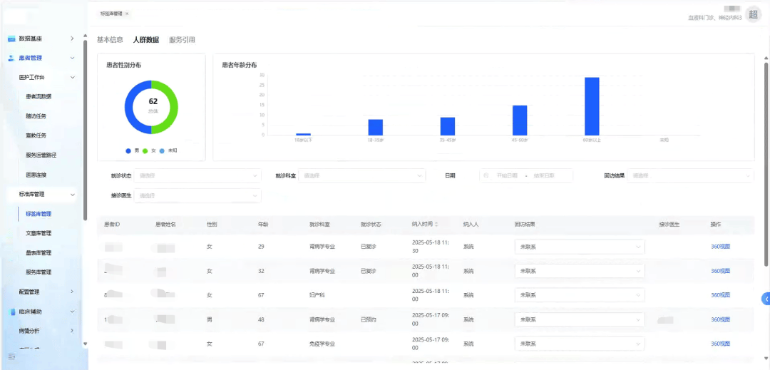Switch to the 服务引用 tab

(x=182, y=40)
